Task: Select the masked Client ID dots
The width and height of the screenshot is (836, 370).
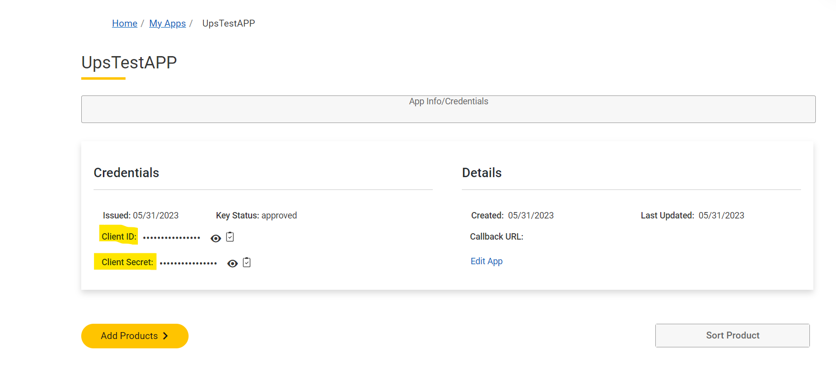Action: [x=171, y=238]
